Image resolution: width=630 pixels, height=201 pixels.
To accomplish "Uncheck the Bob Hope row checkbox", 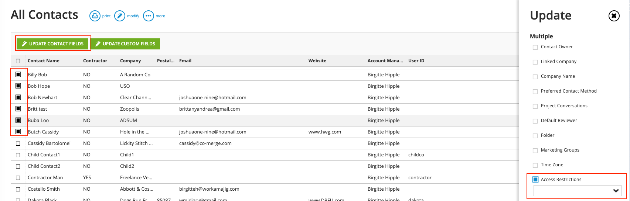I will pyautogui.click(x=18, y=86).
